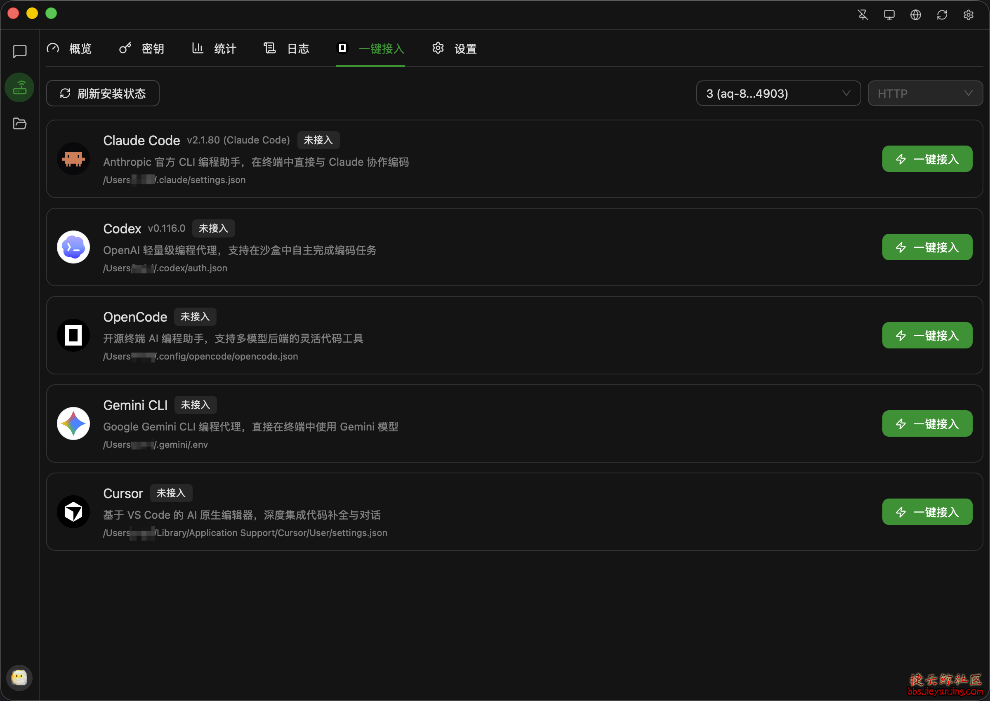Click the sync refresh icon in title bar
Image resolution: width=990 pixels, height=701 pixels.
942,15
